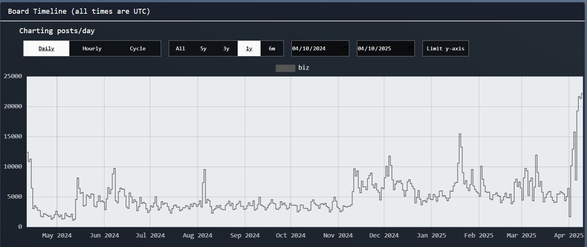Click the 10000 y-axis label
The height and width of the screenshot is (247, 587).
[x=13, y=167]
